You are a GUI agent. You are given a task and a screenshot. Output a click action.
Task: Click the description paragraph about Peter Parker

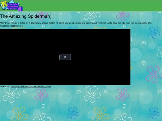coord(76,24)
